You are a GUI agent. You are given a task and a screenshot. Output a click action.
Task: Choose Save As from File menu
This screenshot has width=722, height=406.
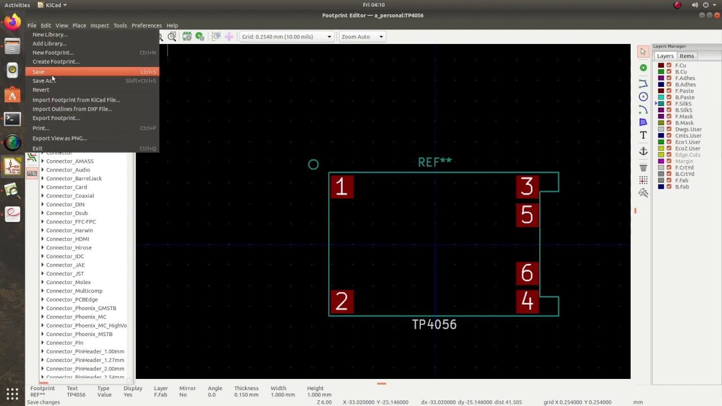coord(92,81)
